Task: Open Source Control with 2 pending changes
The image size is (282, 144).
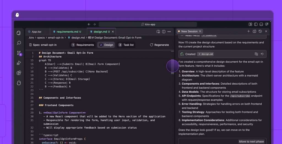Action: pos(19,53)
